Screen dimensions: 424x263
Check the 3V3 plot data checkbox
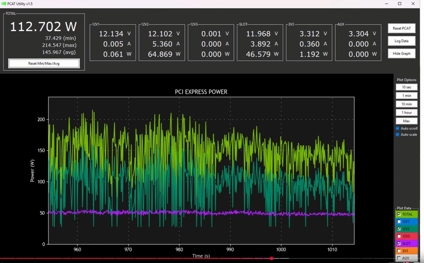399,251
